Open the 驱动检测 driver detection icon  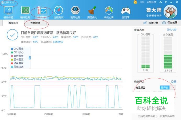click(x=75, y=10)
